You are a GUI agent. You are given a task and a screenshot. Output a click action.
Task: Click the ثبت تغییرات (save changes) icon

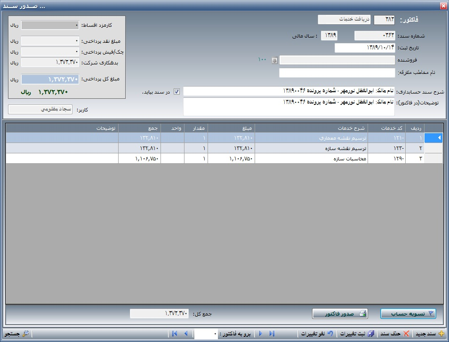pyautogui.click(x=370, y=334)
